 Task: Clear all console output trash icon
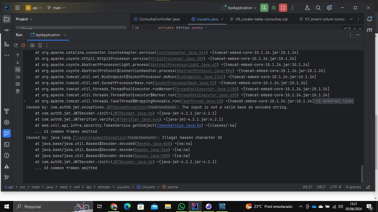(18, 91)
